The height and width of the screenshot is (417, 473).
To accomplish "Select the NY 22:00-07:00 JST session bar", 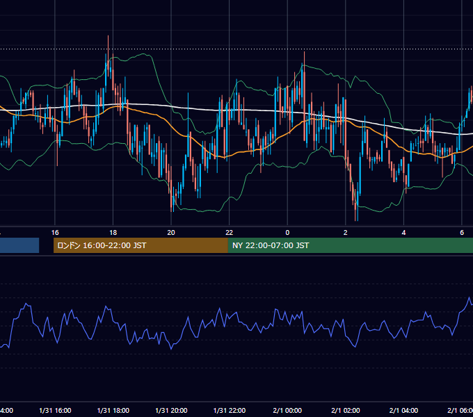I will pos(350,245).
